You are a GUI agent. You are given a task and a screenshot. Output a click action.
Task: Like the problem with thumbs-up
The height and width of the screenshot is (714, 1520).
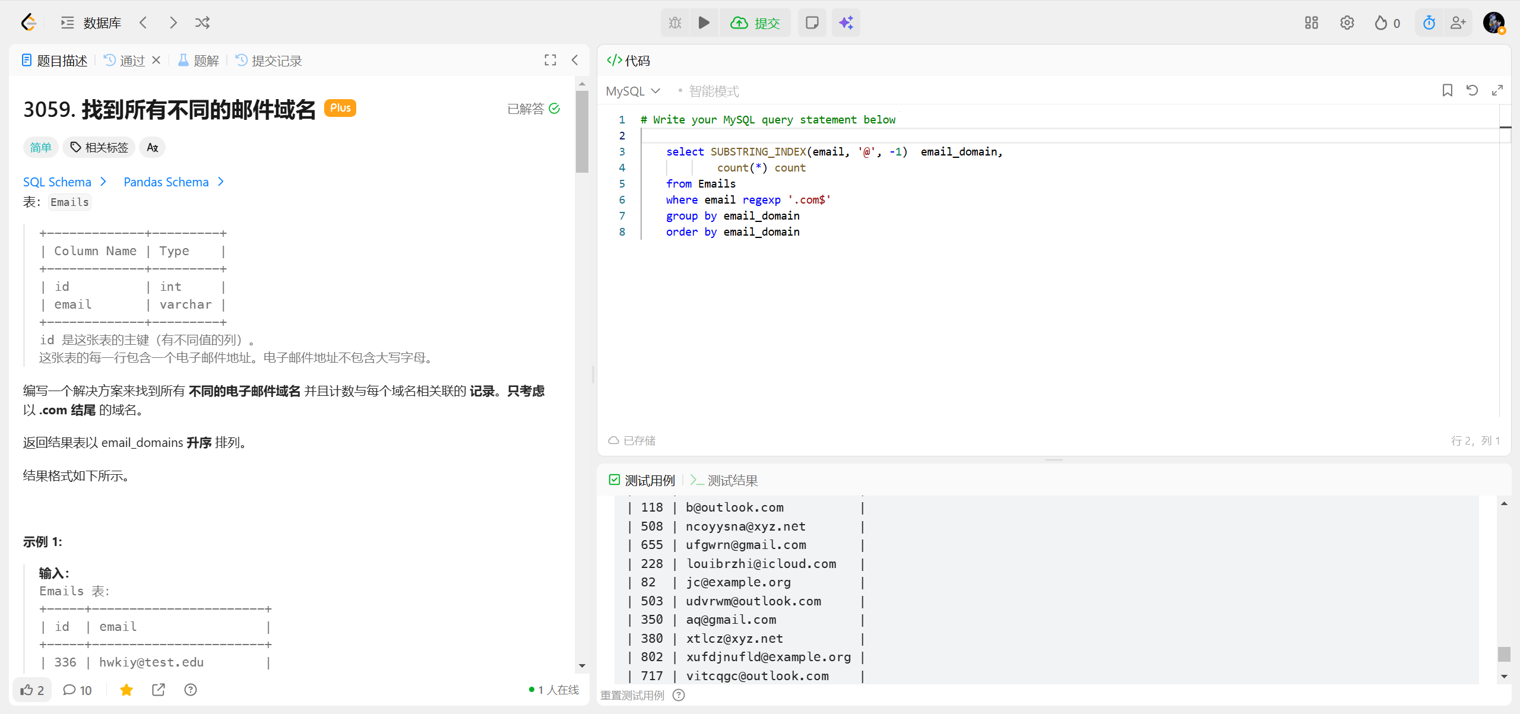tap(32, 690)
